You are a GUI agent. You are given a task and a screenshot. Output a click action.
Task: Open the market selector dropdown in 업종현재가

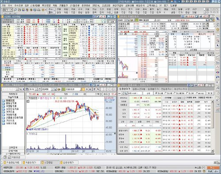(x=122, y=93)
